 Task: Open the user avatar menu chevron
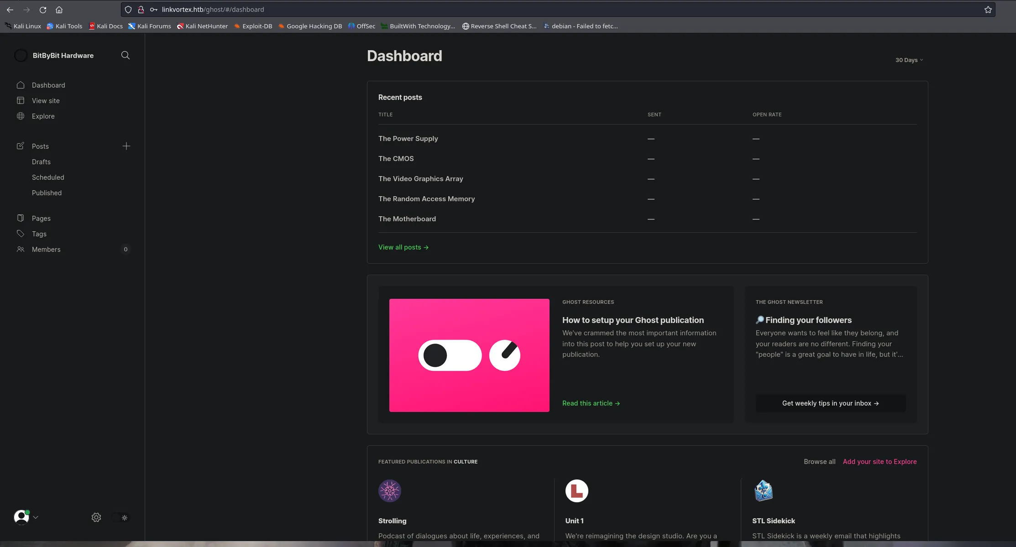[36, 517]
